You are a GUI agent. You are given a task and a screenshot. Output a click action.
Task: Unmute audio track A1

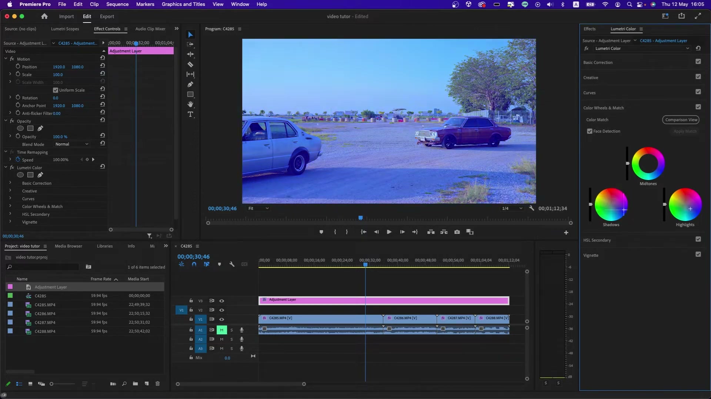[221, 330]
